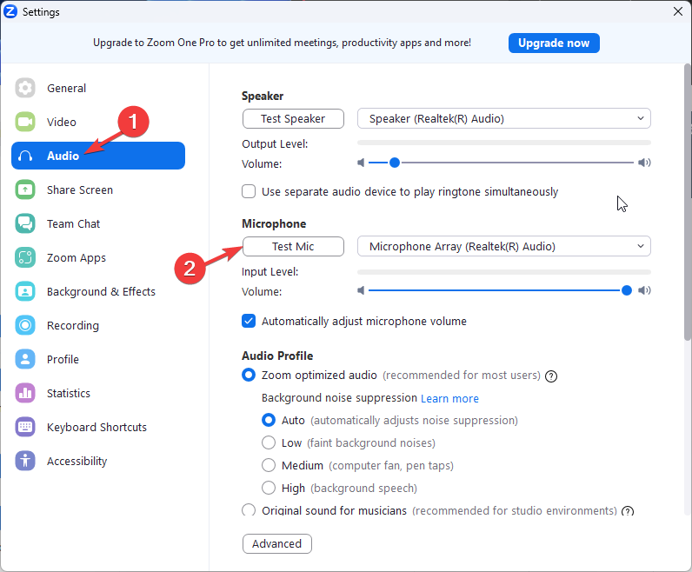Click speaker volume mute icon

361,163
